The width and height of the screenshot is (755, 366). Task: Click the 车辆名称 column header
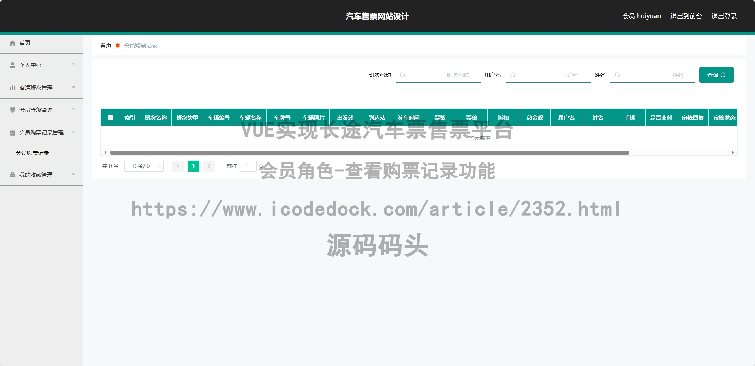[x=251, y=118]
